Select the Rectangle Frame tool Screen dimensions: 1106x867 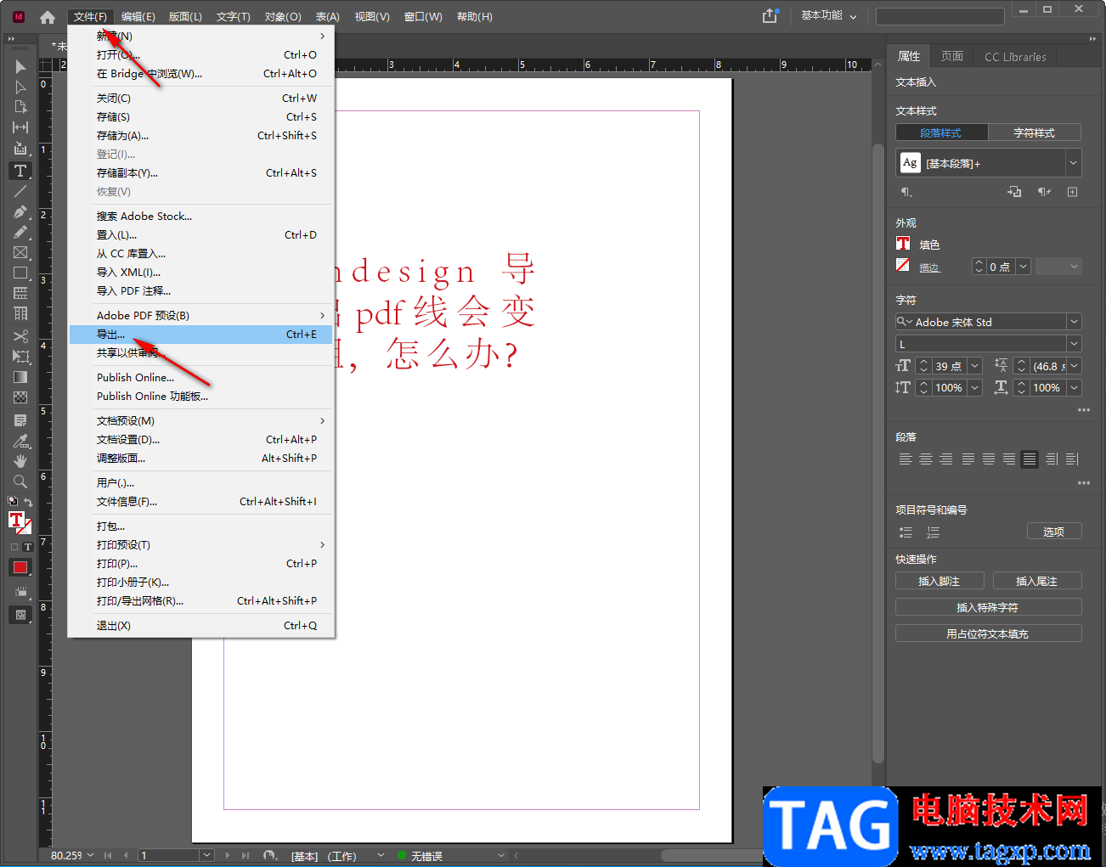coord(20,252)
